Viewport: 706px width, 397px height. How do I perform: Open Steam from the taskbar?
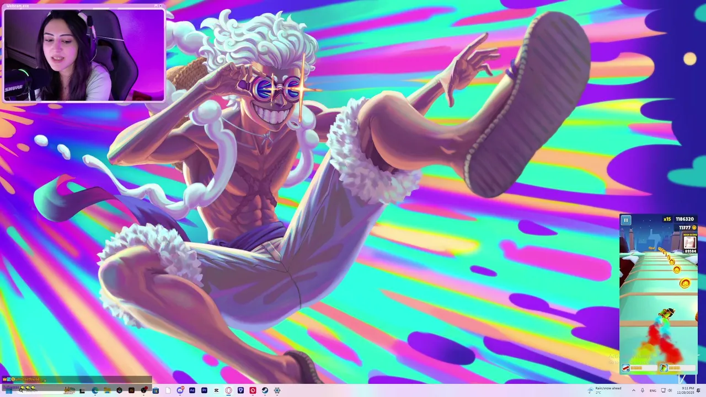click(x=265, y=390)
